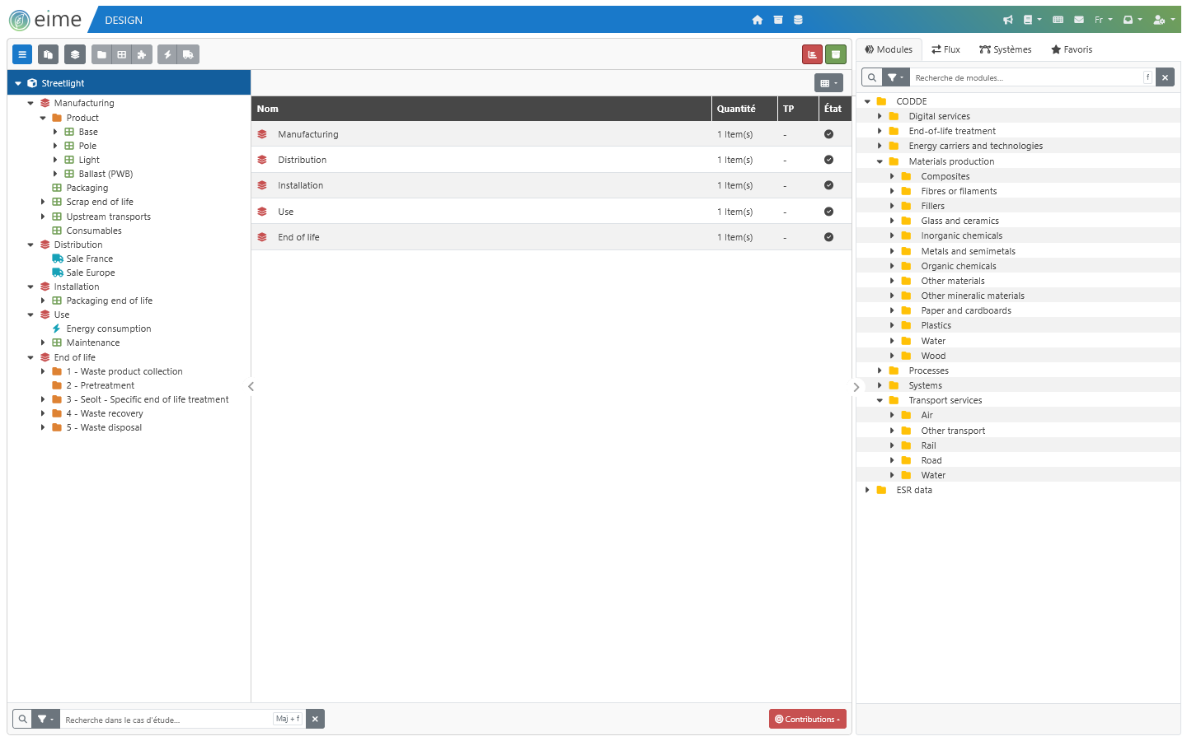Open the archive box icon in top bar
Viewport: 1187px width, 741px height.
[x=778, y=20]
